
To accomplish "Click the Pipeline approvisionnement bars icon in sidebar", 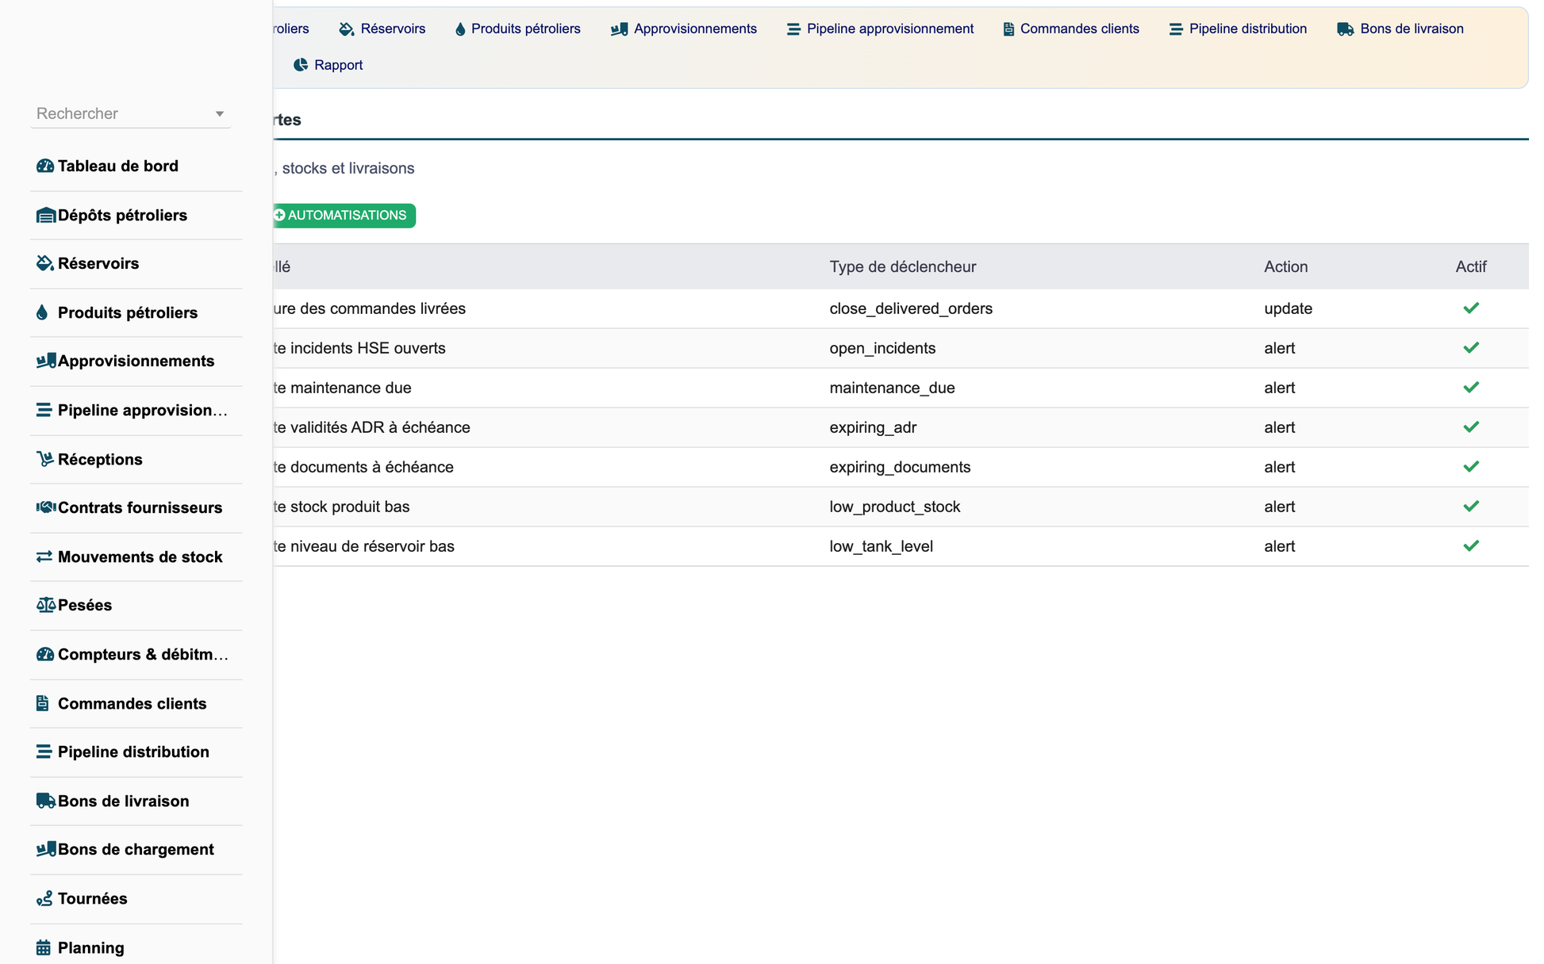I will [x=44, y=410].
